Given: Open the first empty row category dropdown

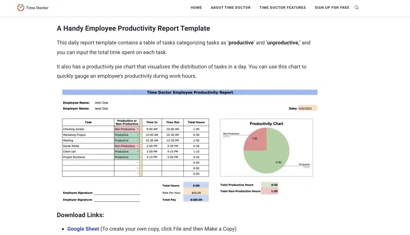Looking at the screenshot, I should pyautogui.click(x=137, y=163).
